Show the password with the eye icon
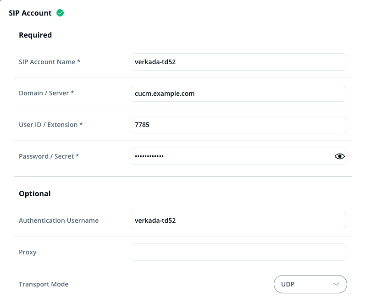This screenshot has width=365, height=303. point(339,156)
